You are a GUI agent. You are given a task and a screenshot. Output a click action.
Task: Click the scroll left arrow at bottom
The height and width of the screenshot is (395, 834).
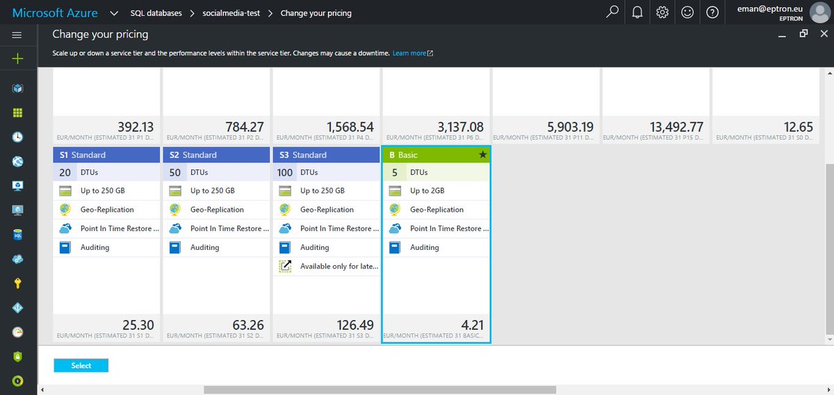click(x=42, y=390)
